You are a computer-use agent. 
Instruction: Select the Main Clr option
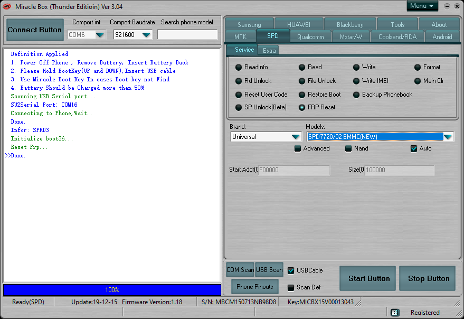(x=429, y=81)
